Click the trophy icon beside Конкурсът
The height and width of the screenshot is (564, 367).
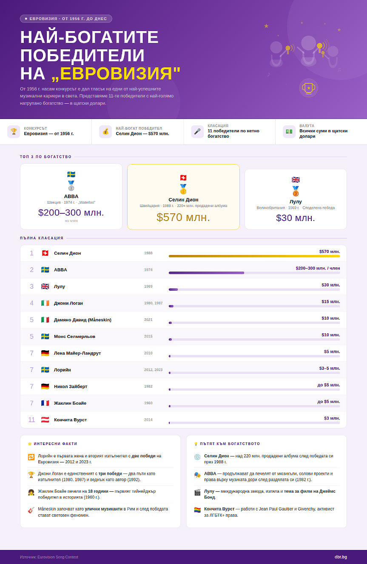pos(14,131)
